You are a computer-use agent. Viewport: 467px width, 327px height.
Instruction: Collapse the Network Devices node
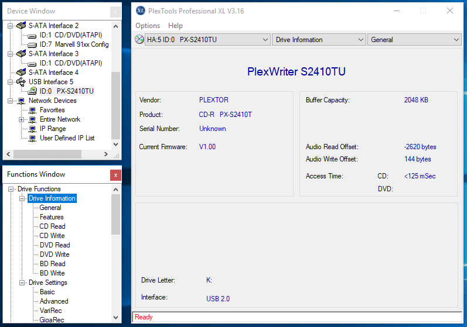coord(10,101)
